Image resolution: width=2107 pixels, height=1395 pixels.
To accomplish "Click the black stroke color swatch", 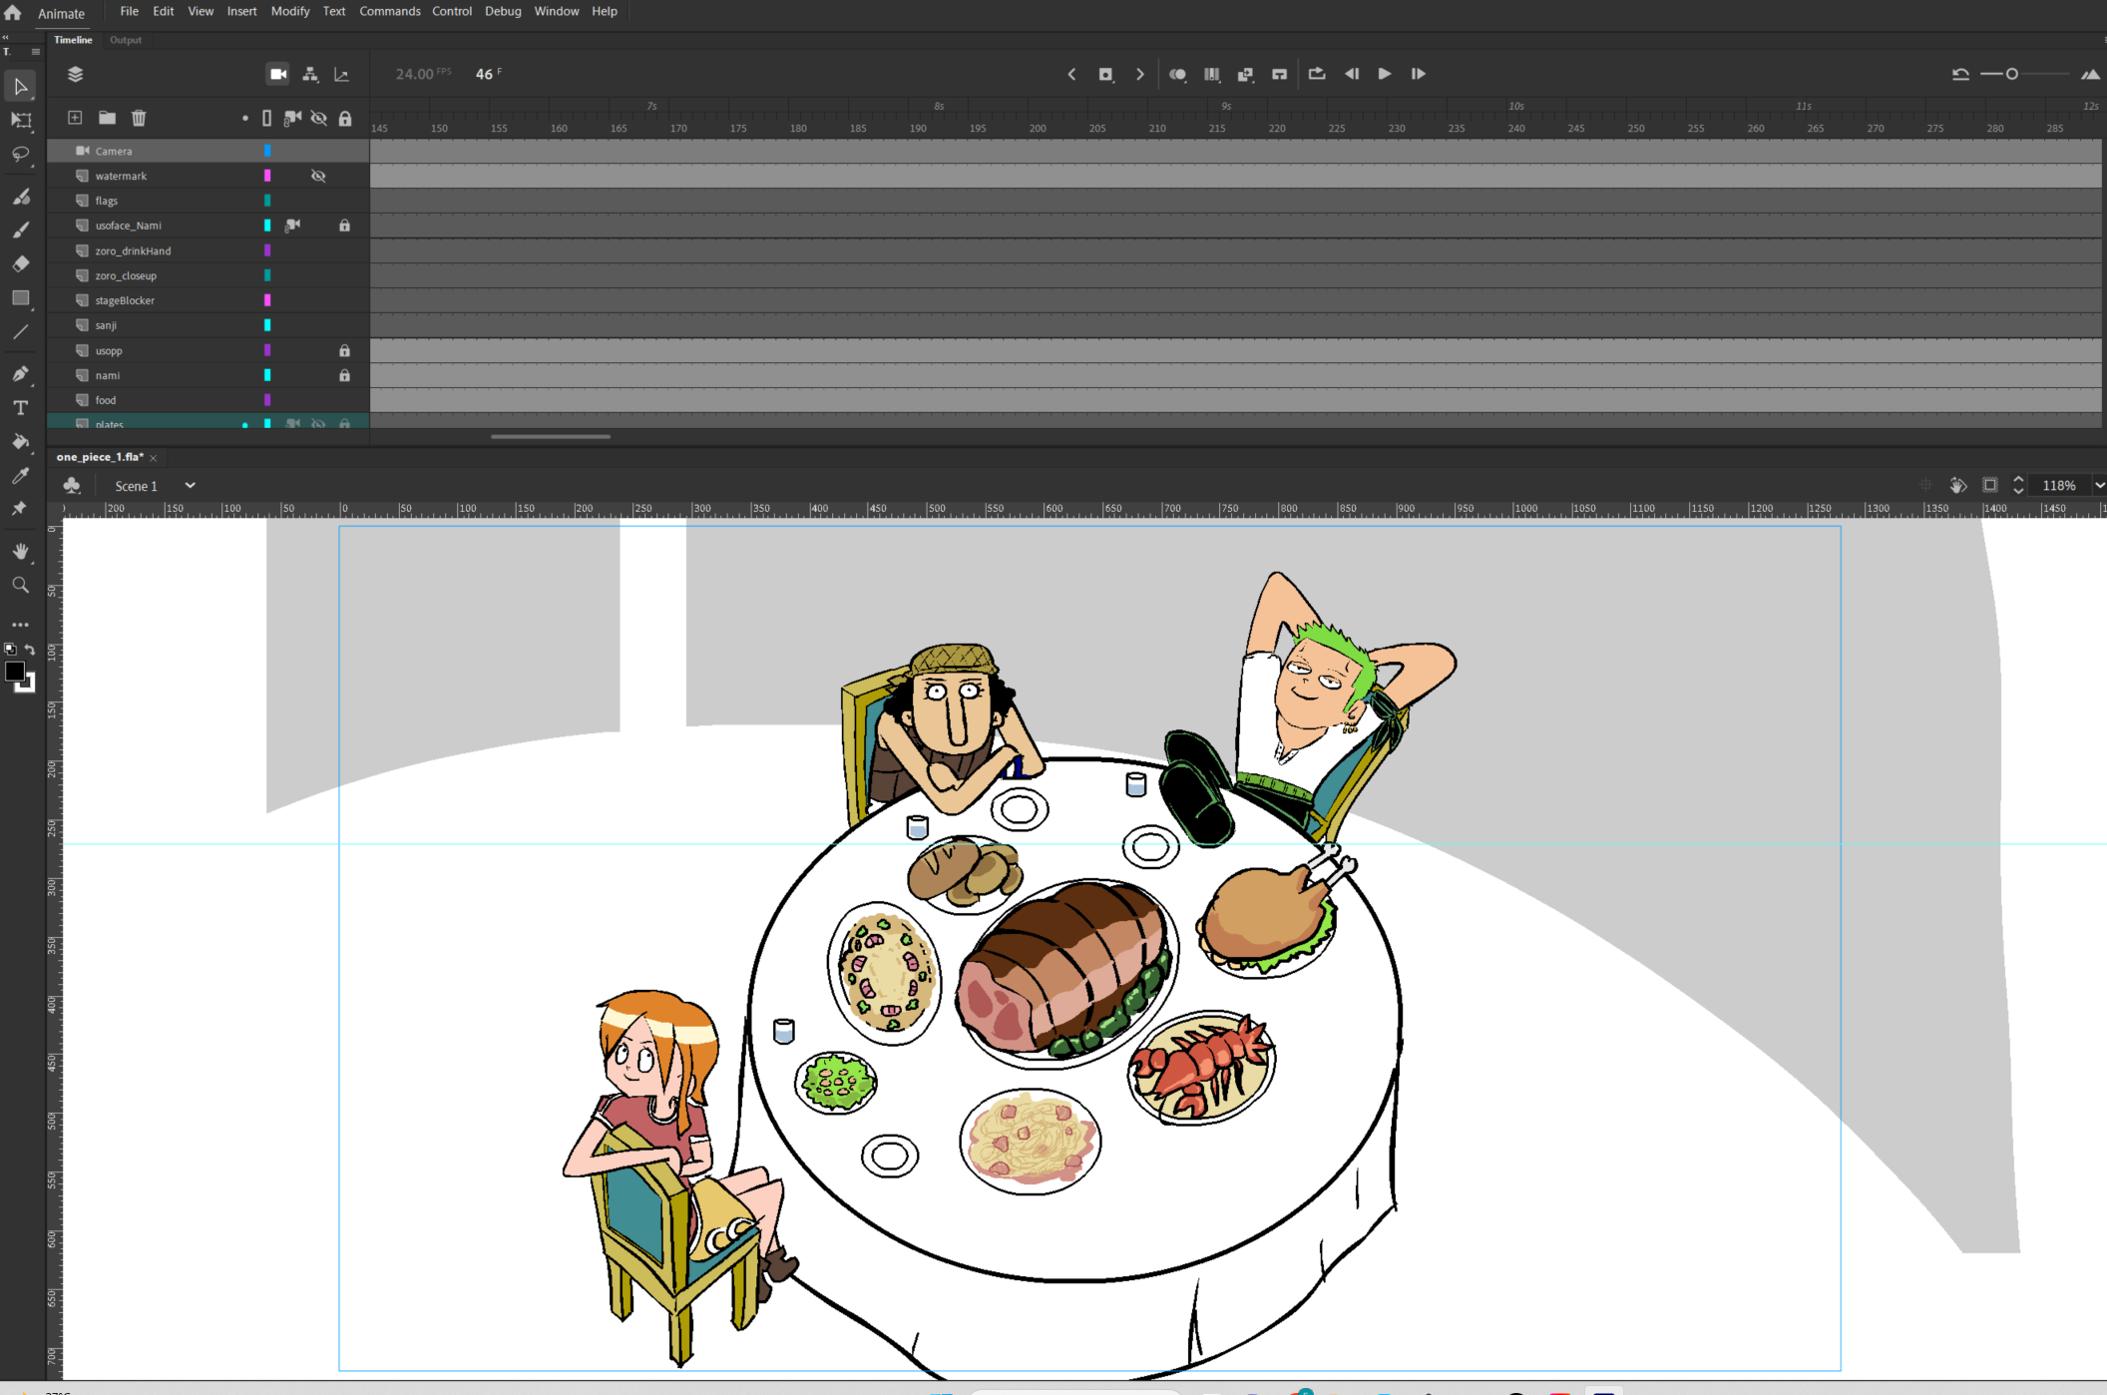I will point(15,672).
